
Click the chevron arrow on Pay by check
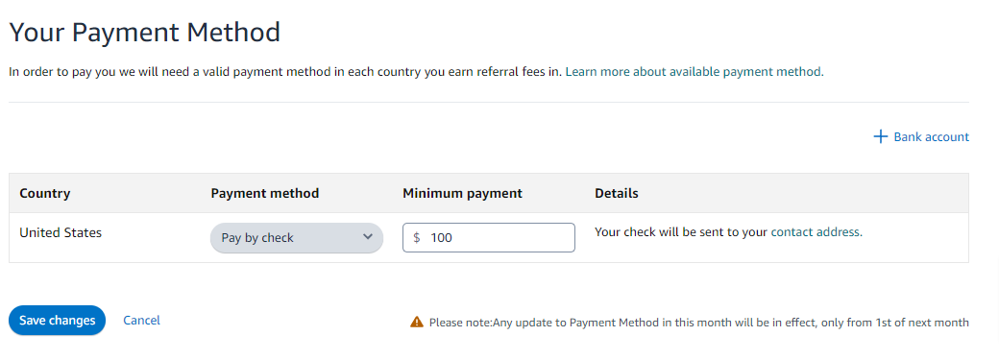[368, 237]
